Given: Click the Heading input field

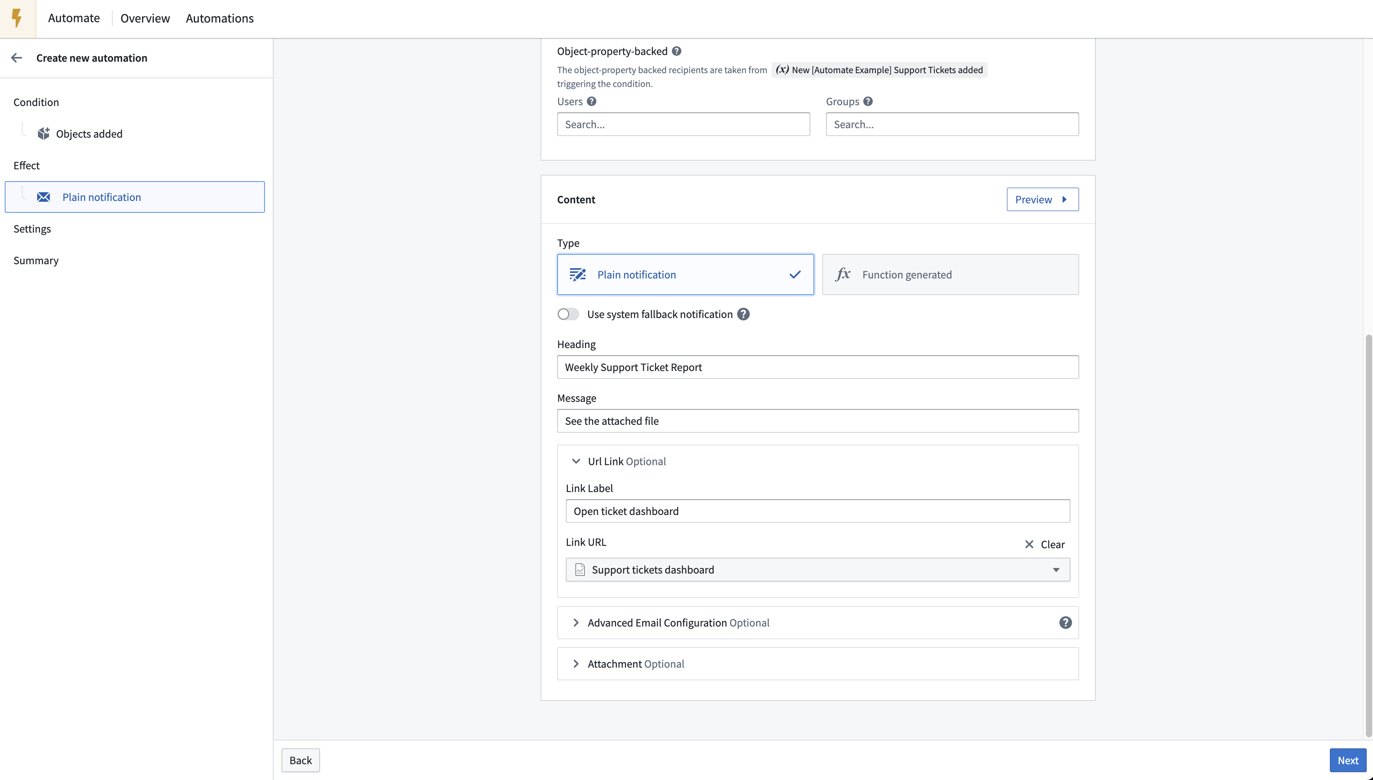Looking at the screenshot, I should [x=818, y=367].
